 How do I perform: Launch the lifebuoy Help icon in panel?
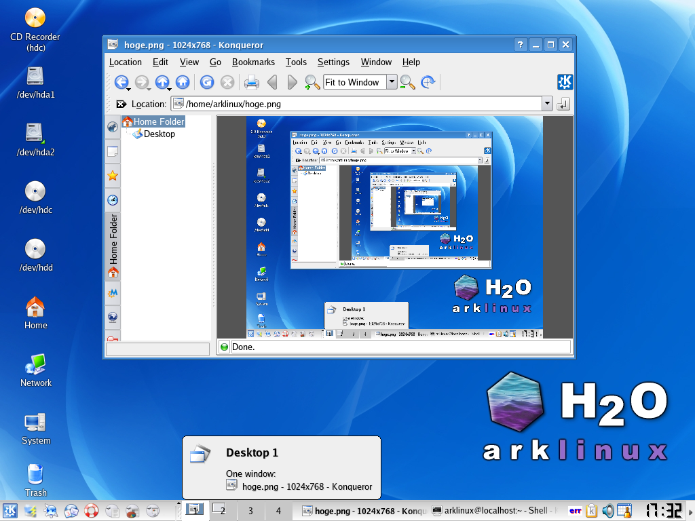coord(92,511)
